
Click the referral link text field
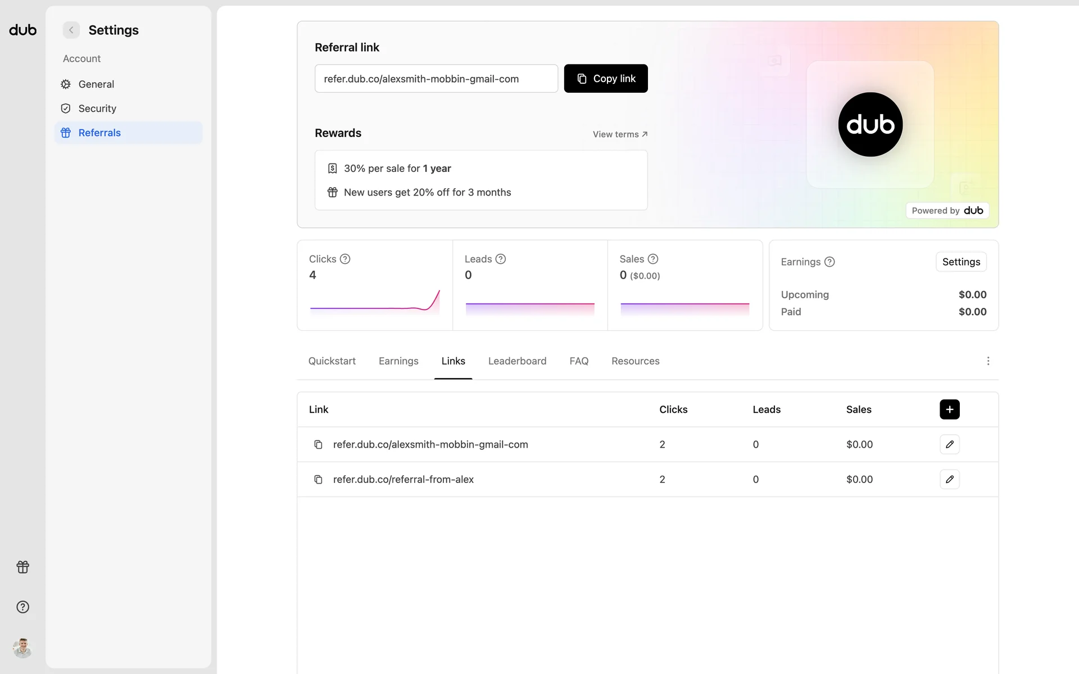[x=436, y=79]
